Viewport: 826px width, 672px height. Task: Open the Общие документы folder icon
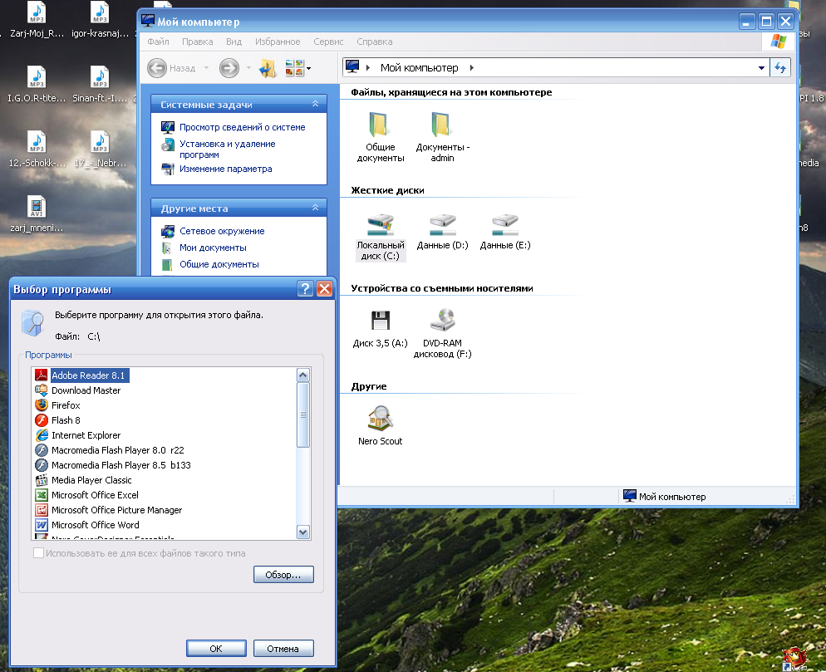tap(380, 126)
